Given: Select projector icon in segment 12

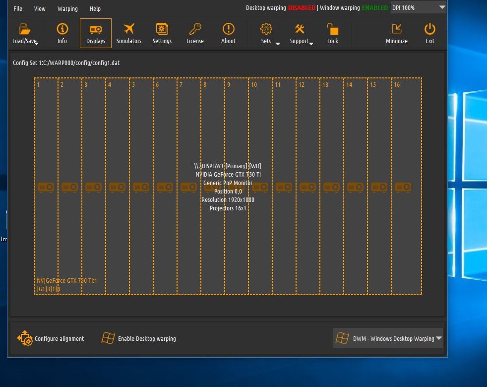Looking at the screenshot, I should click(308, 188).
